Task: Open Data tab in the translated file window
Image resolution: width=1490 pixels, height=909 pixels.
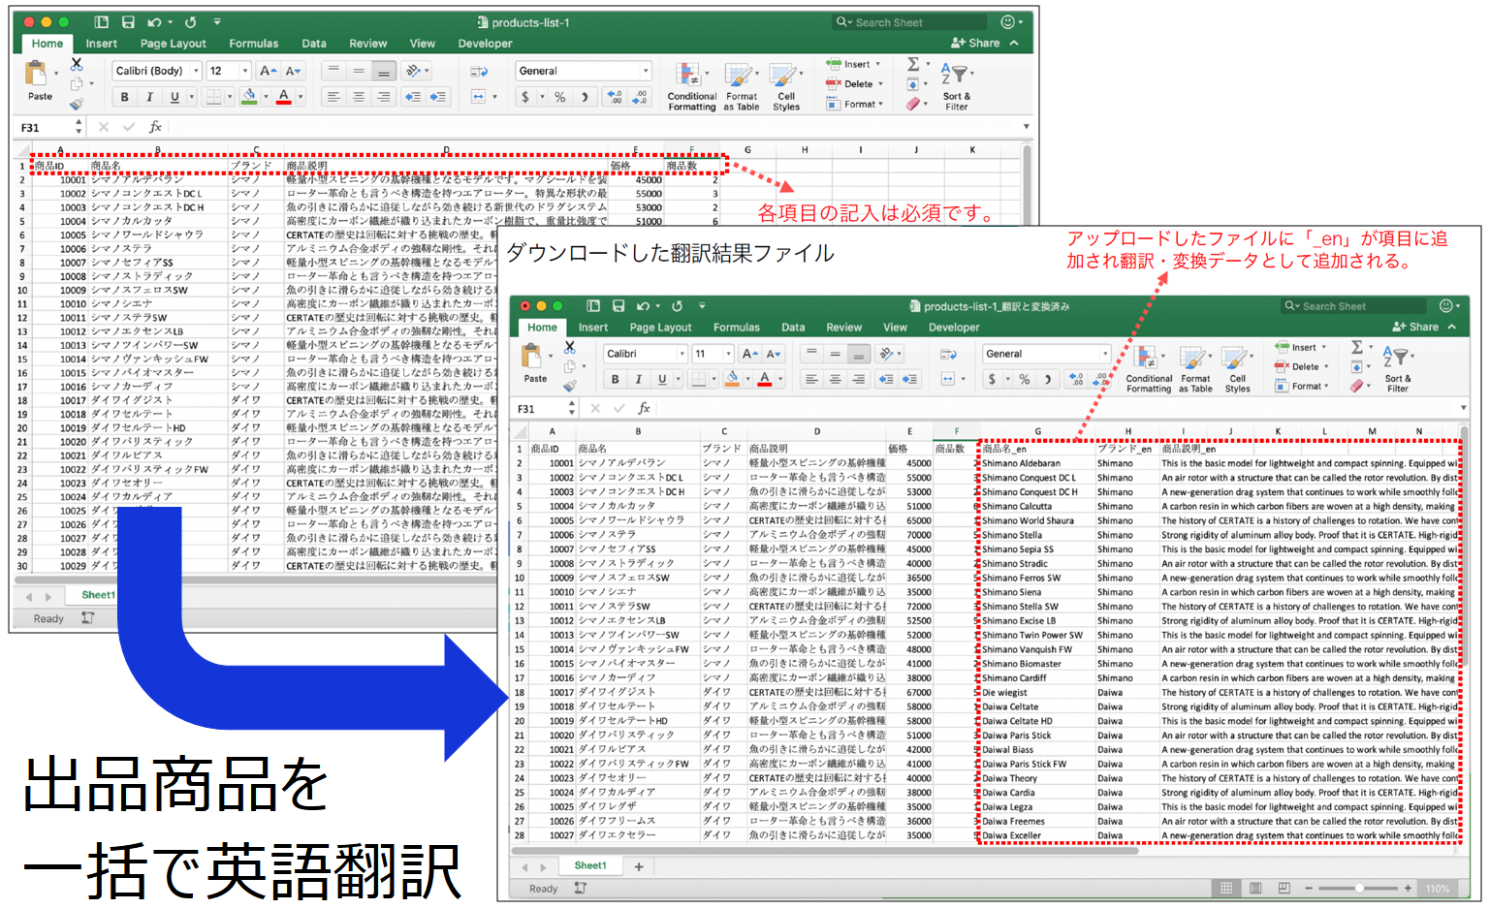Action: (793, 328)
